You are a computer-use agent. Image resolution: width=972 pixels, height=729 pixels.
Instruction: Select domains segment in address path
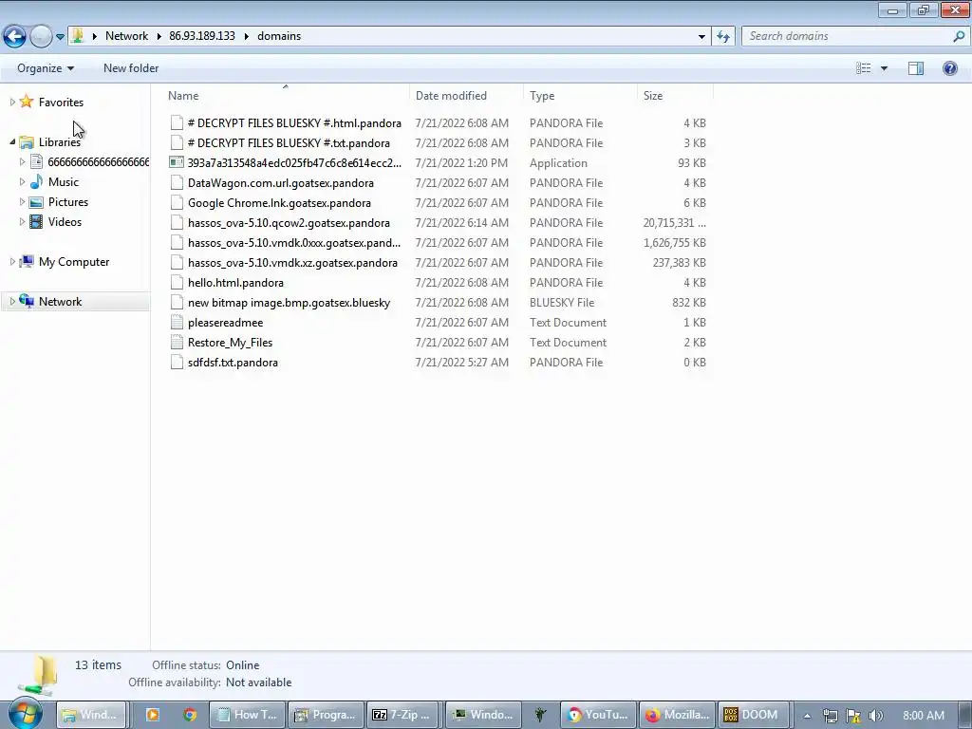tap(279, 36)
